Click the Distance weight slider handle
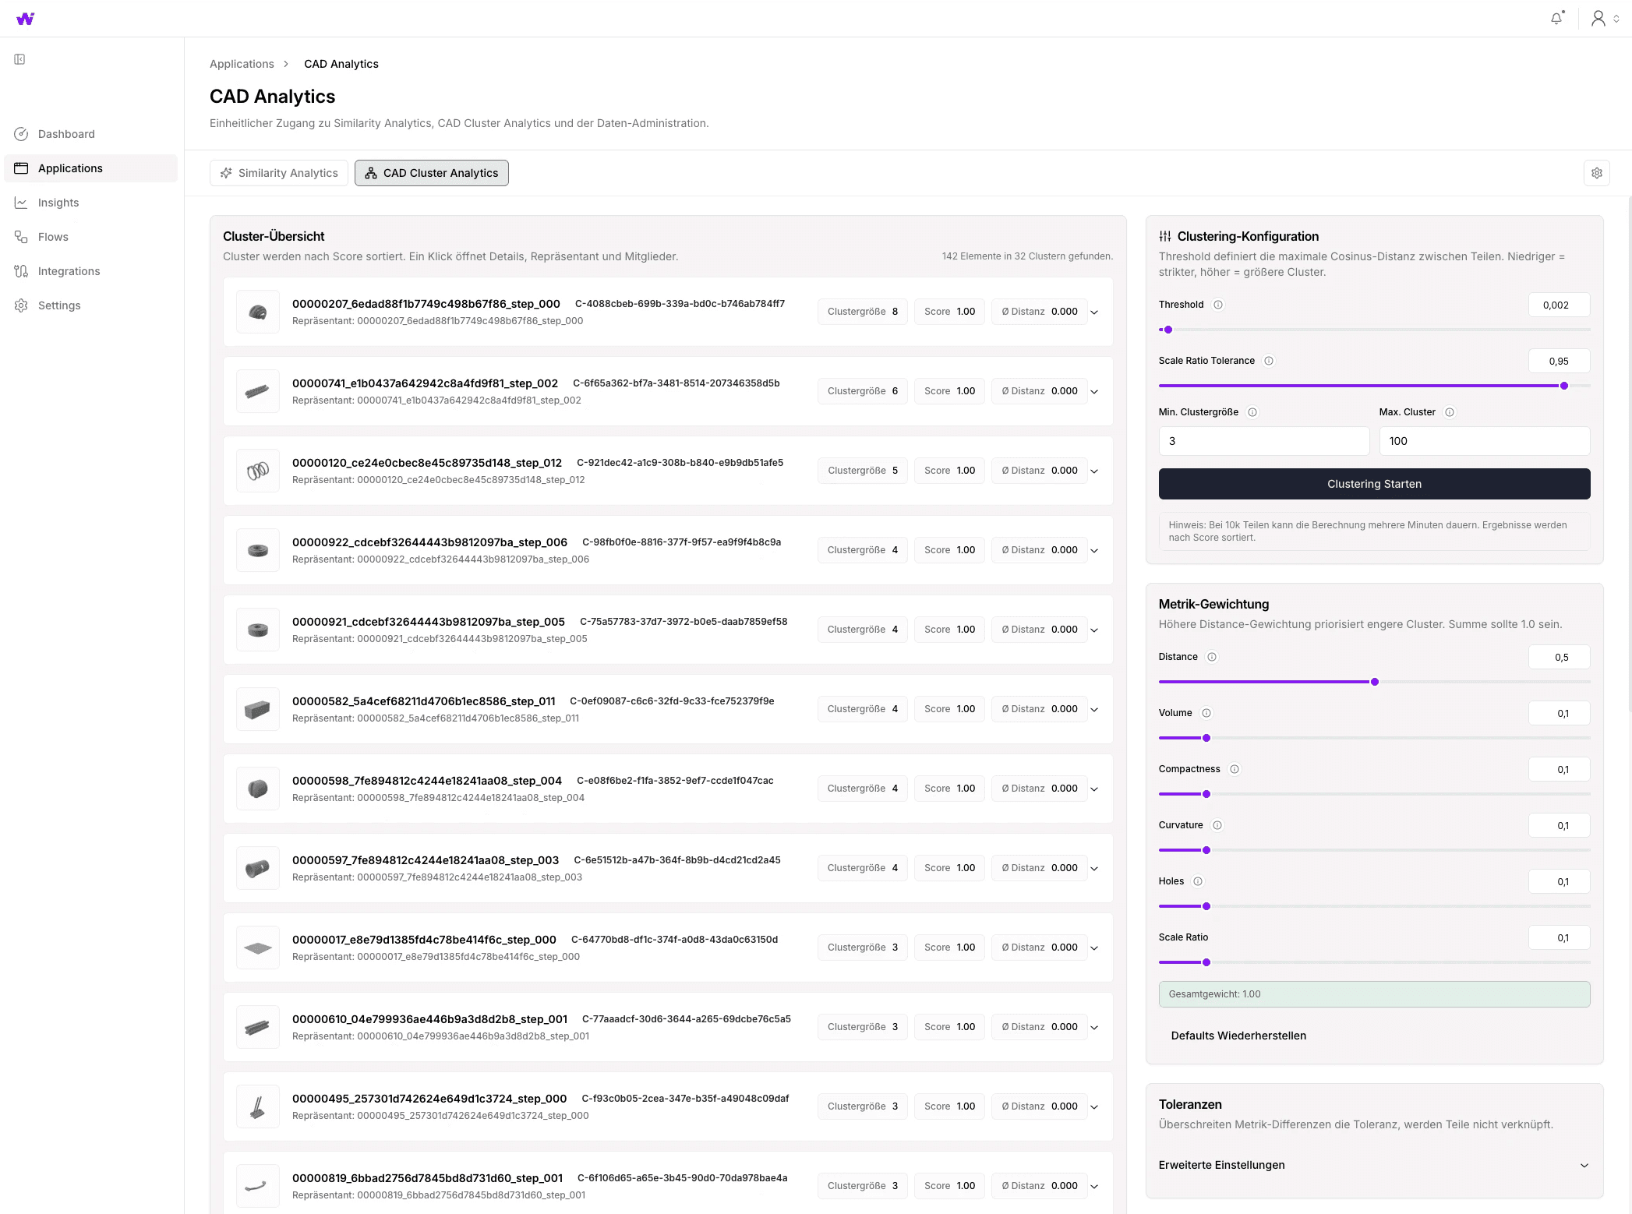Screen dimensions: 1632x1214 point(1375,682)
